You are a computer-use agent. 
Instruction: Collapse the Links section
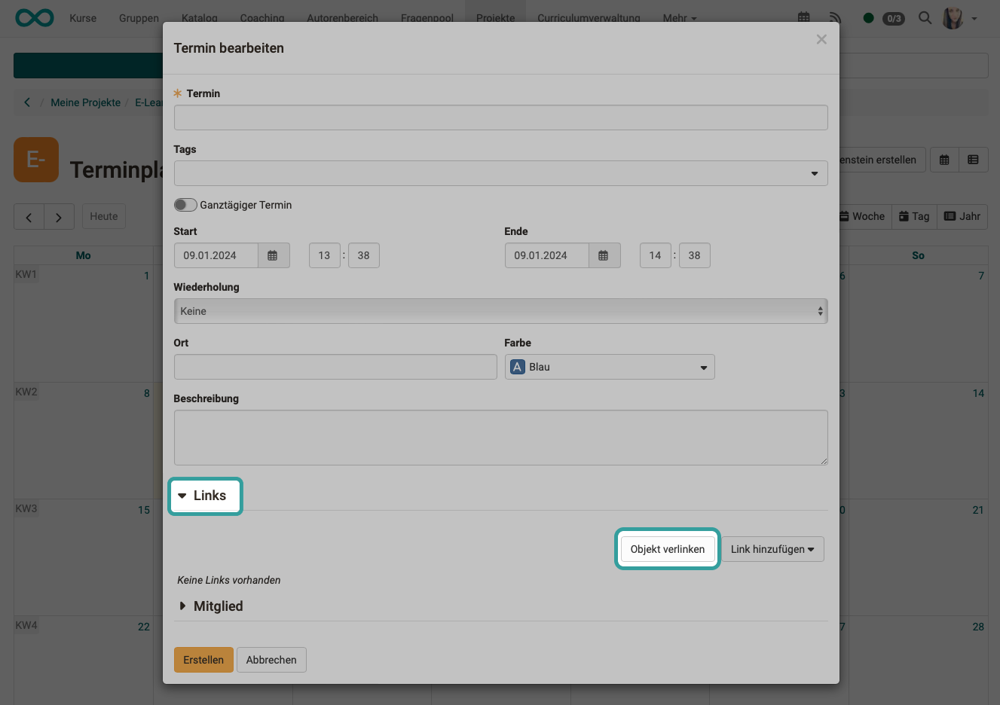pos(204,496)
